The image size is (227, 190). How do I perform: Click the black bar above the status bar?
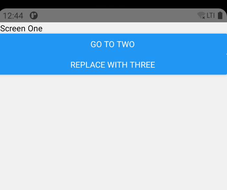(113, 4)
